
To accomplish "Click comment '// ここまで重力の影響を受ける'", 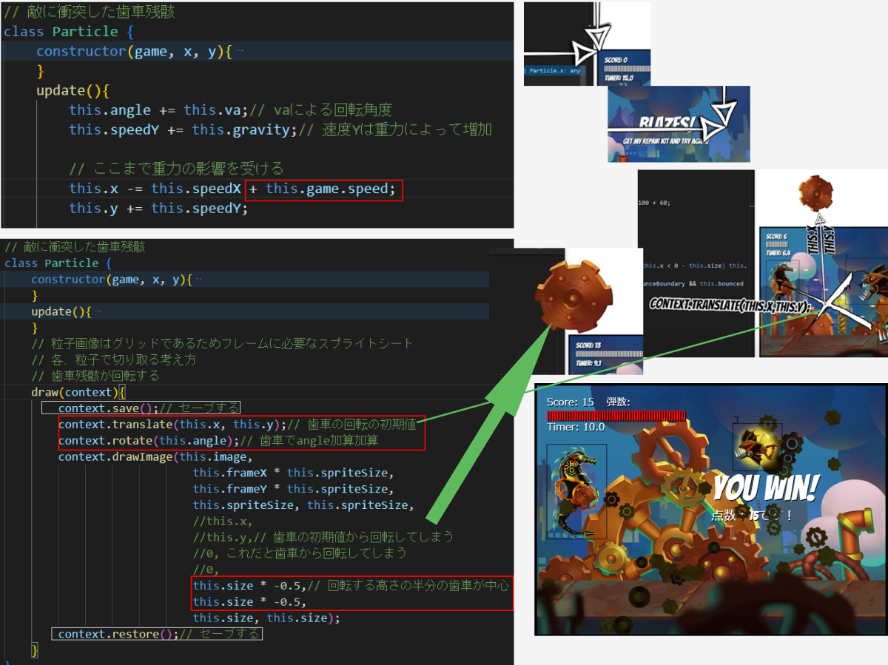I will click(x=176, y=168).
